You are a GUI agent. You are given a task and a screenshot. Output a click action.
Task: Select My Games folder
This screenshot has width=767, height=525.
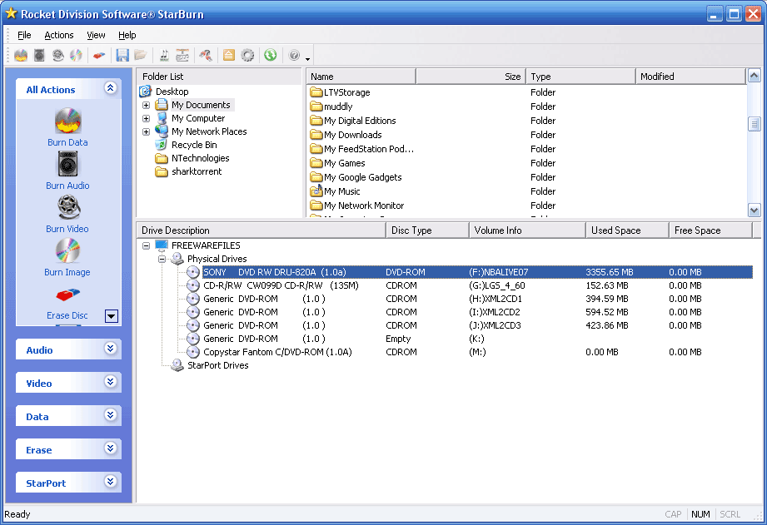(345, 163)
